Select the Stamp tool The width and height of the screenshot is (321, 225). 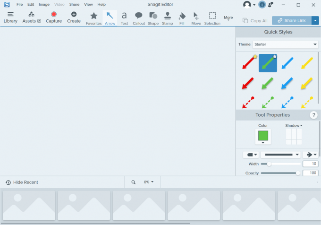167,18
